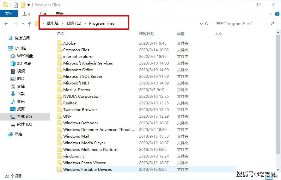Select 系统 (C:) drive in sidebar
Viewport: 281px width, 180px height.
coord(25,117)
